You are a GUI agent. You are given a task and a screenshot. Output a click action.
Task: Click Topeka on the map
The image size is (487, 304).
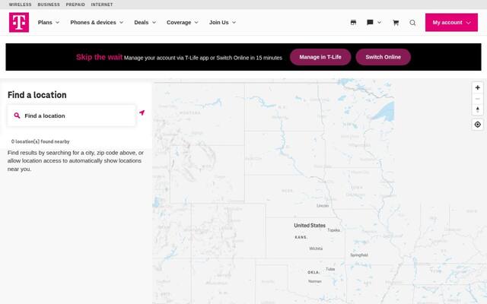point(333,230)
